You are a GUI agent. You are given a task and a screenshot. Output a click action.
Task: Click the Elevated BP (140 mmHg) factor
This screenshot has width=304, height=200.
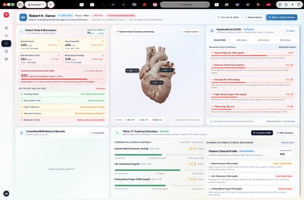click(252, 83)
